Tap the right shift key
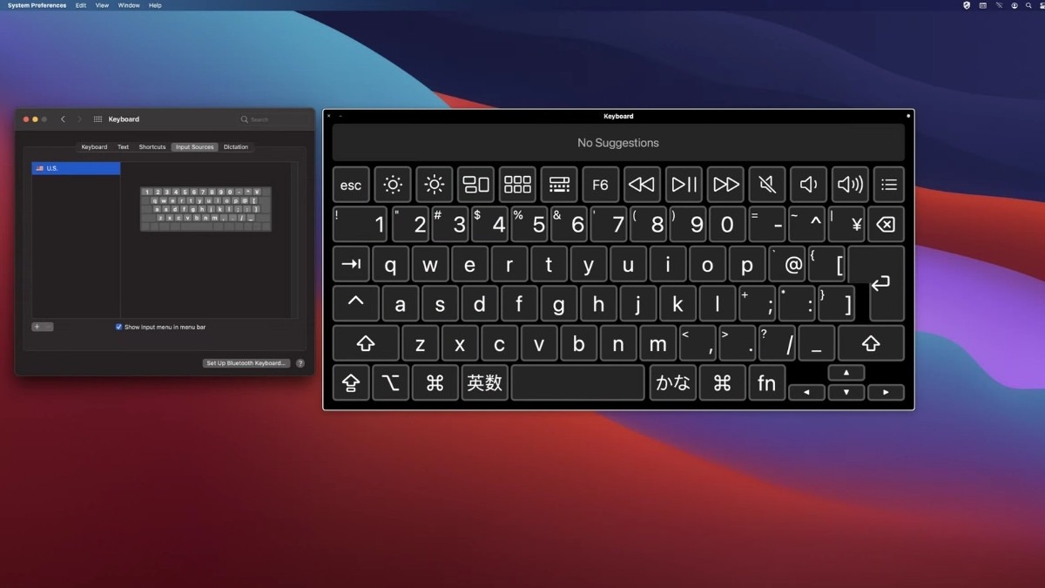Screen dimensions: 1045x588 [x=872, y=343]
